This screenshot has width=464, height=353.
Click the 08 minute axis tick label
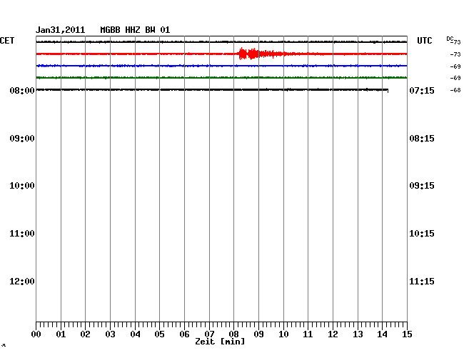(x=233, y=334)
